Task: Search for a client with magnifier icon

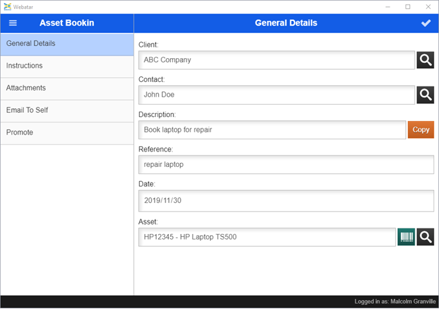Action: [x=425, y=60]
